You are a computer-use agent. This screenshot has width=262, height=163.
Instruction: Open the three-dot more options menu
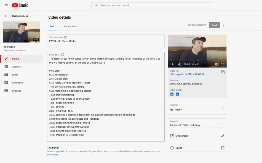[x=224, y=25]
